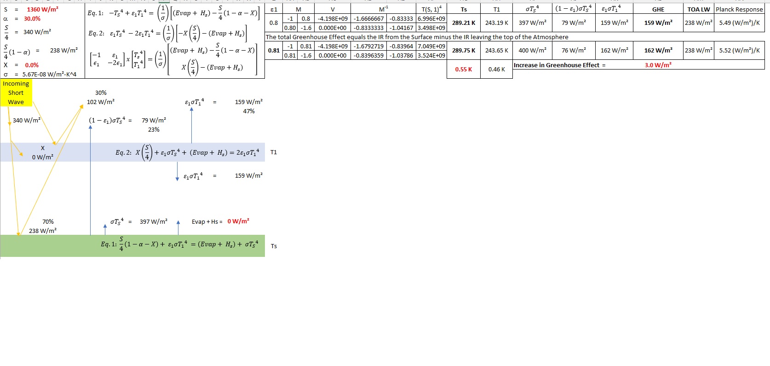
Task: Click the 102 W/m² reflected shortwave value
Action: [101, 102]
